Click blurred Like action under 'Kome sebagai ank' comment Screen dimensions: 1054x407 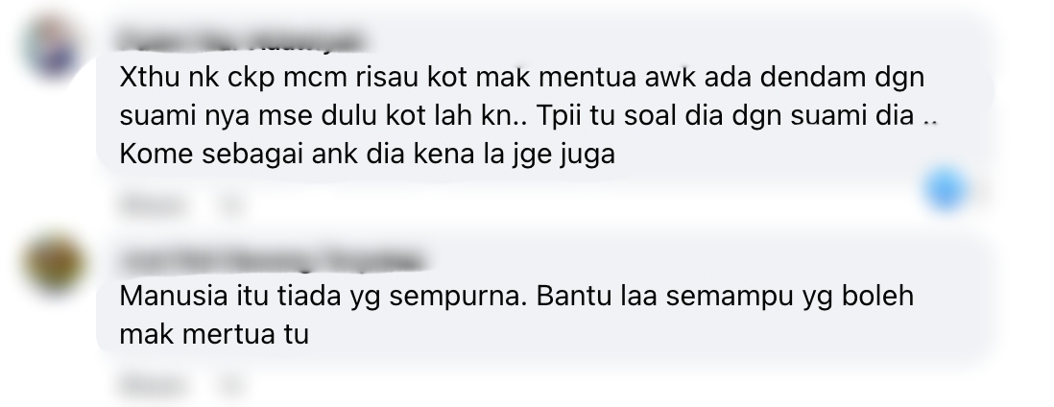click(x=152, y=203)
